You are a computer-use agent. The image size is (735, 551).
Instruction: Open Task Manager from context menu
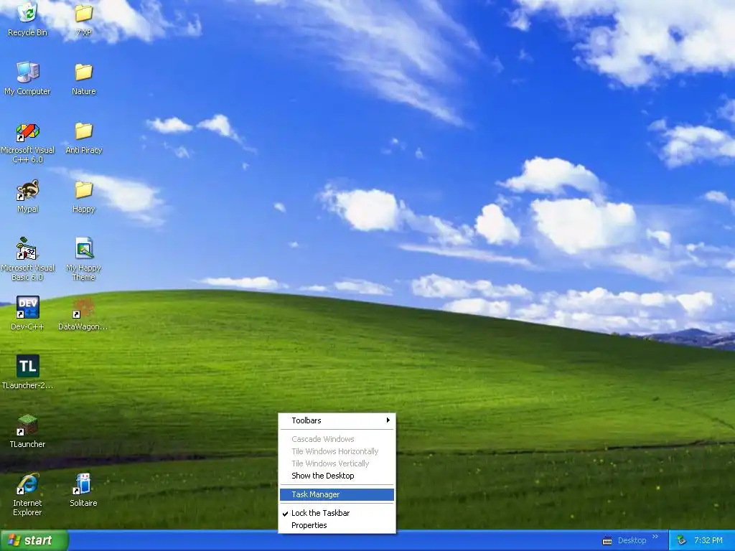pos(337,494)
